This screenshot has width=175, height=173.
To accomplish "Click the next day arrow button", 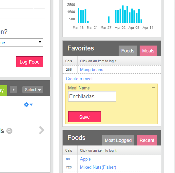I will click(x=13, y=89).
